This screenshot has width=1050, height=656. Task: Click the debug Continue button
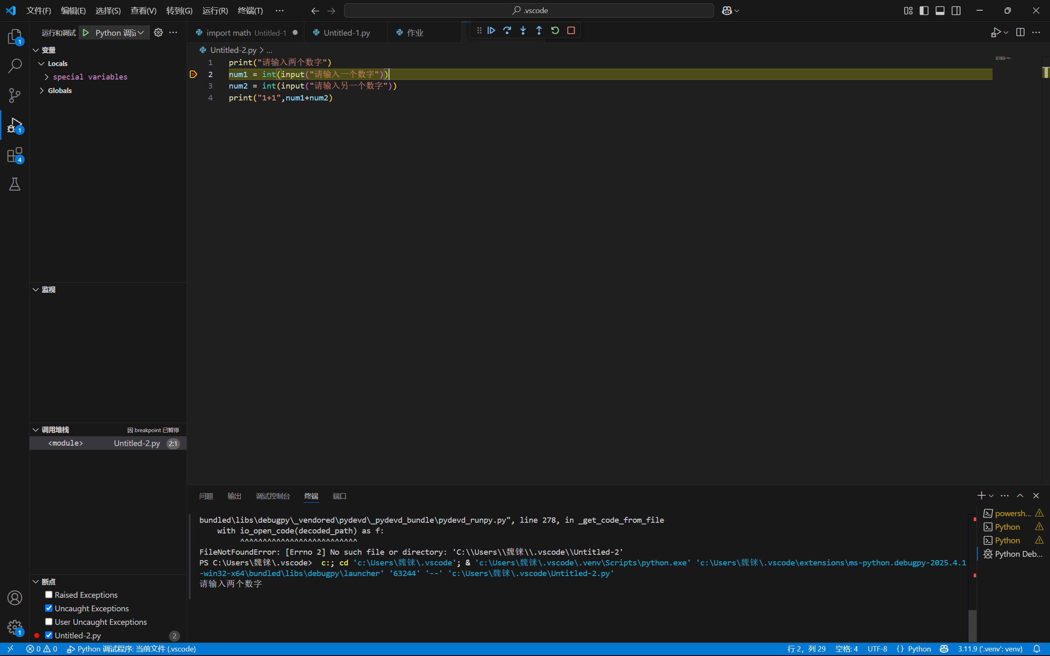(491, 30)
